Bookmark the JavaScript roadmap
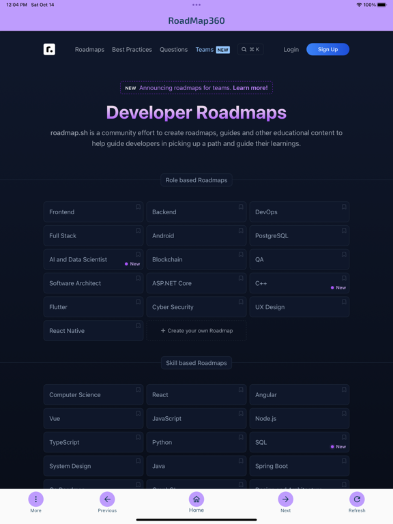This screenshot has height=524, width=393. (x=241, y=413)
